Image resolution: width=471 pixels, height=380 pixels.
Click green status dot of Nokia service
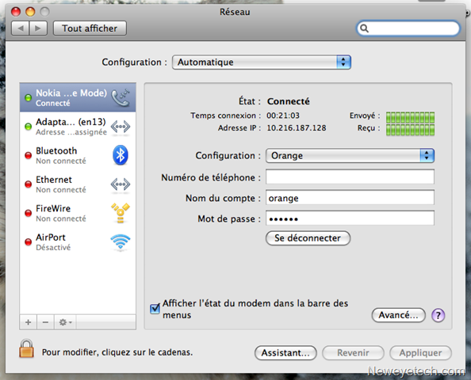[29, 98]
